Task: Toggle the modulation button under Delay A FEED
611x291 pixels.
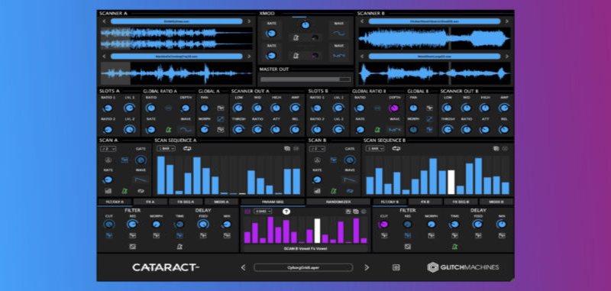Action: tap(203, 235)
